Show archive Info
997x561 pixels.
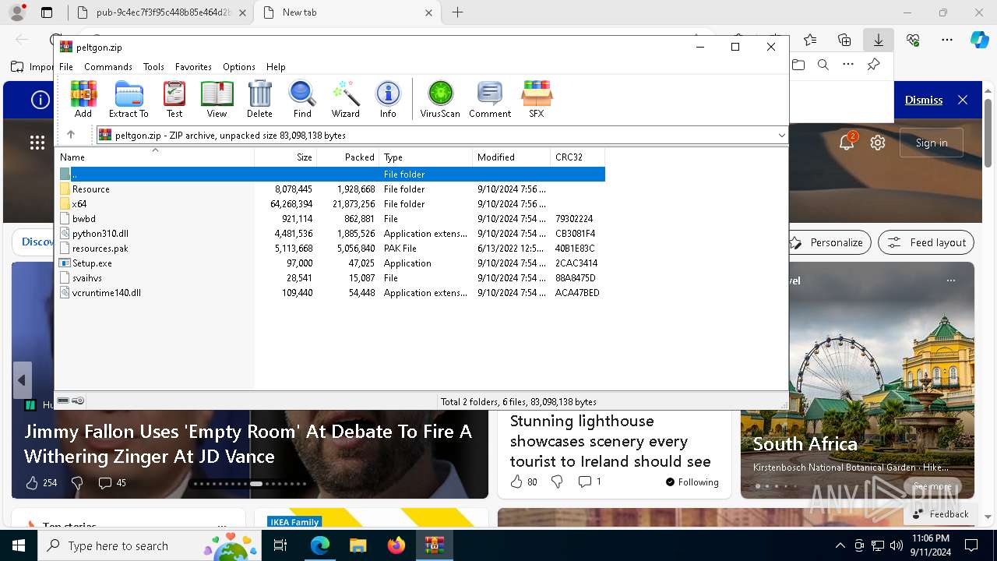[x=388, y=99]
